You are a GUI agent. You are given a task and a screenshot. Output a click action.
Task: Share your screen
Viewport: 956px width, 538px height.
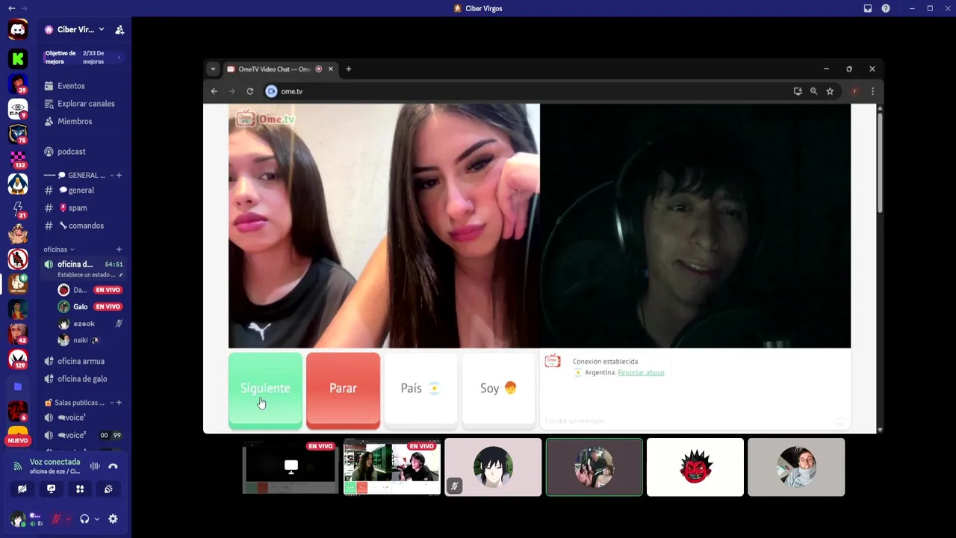point(51,489)
